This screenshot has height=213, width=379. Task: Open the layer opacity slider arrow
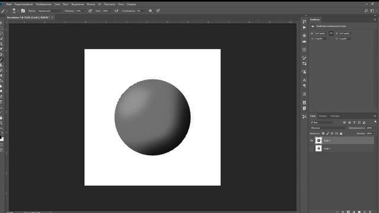pyautogui.click(x=375, y=128)
